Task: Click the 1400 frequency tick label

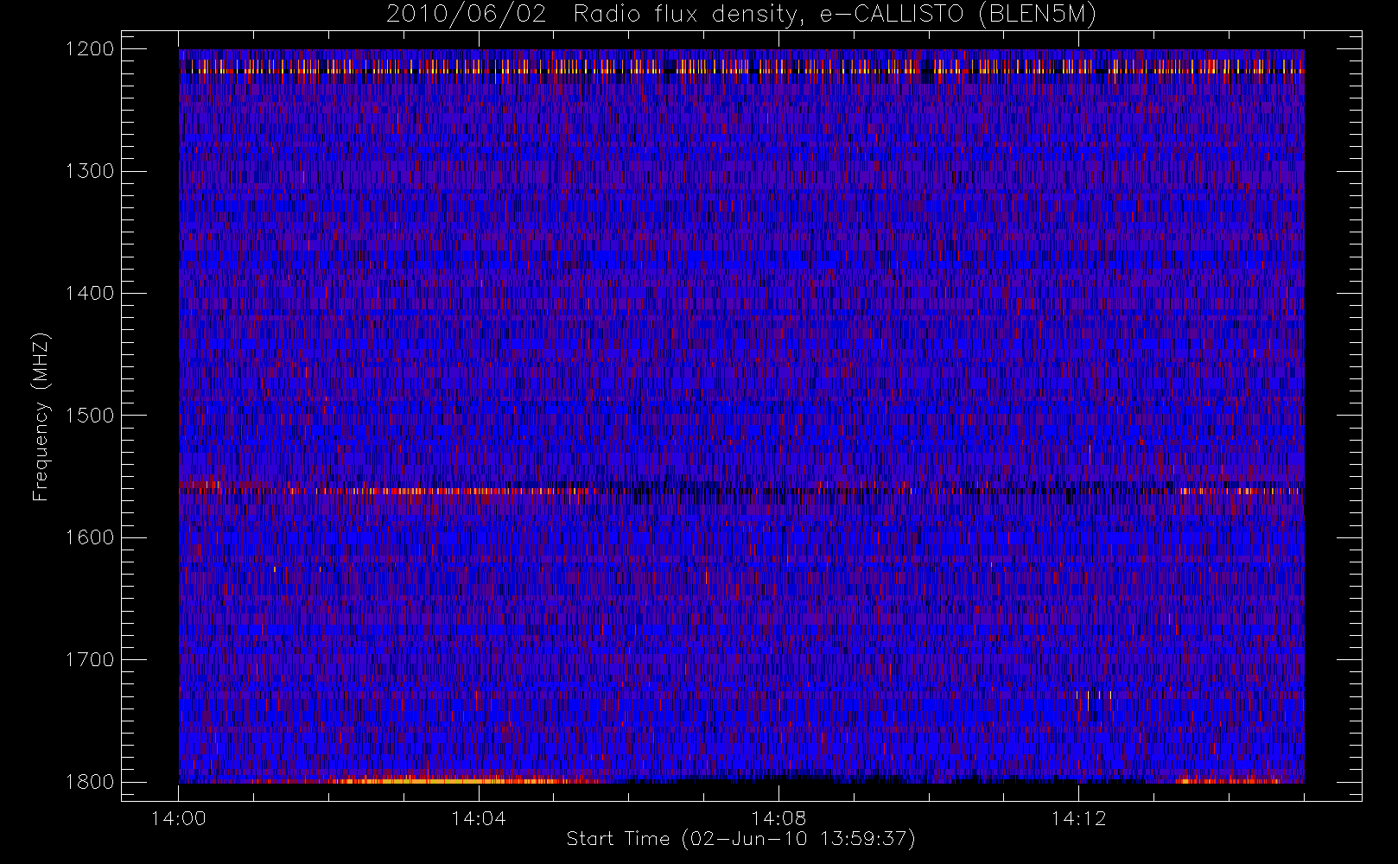Action: [x=91, y=294]
